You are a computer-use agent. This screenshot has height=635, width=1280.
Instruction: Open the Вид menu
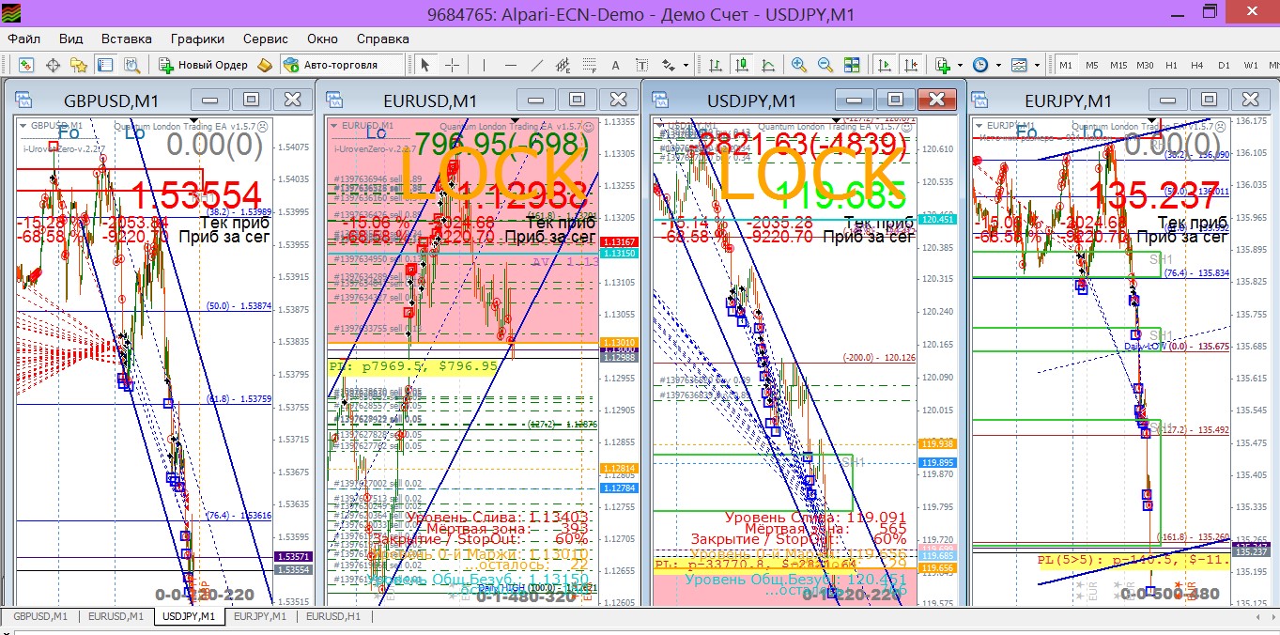point(71,39)
